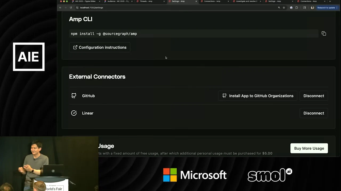The image size is (341, 191).
Task: View site information icon in address bar
Action: pos(77,8)
